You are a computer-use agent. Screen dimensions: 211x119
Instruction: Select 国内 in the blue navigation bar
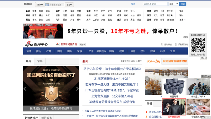60,51
